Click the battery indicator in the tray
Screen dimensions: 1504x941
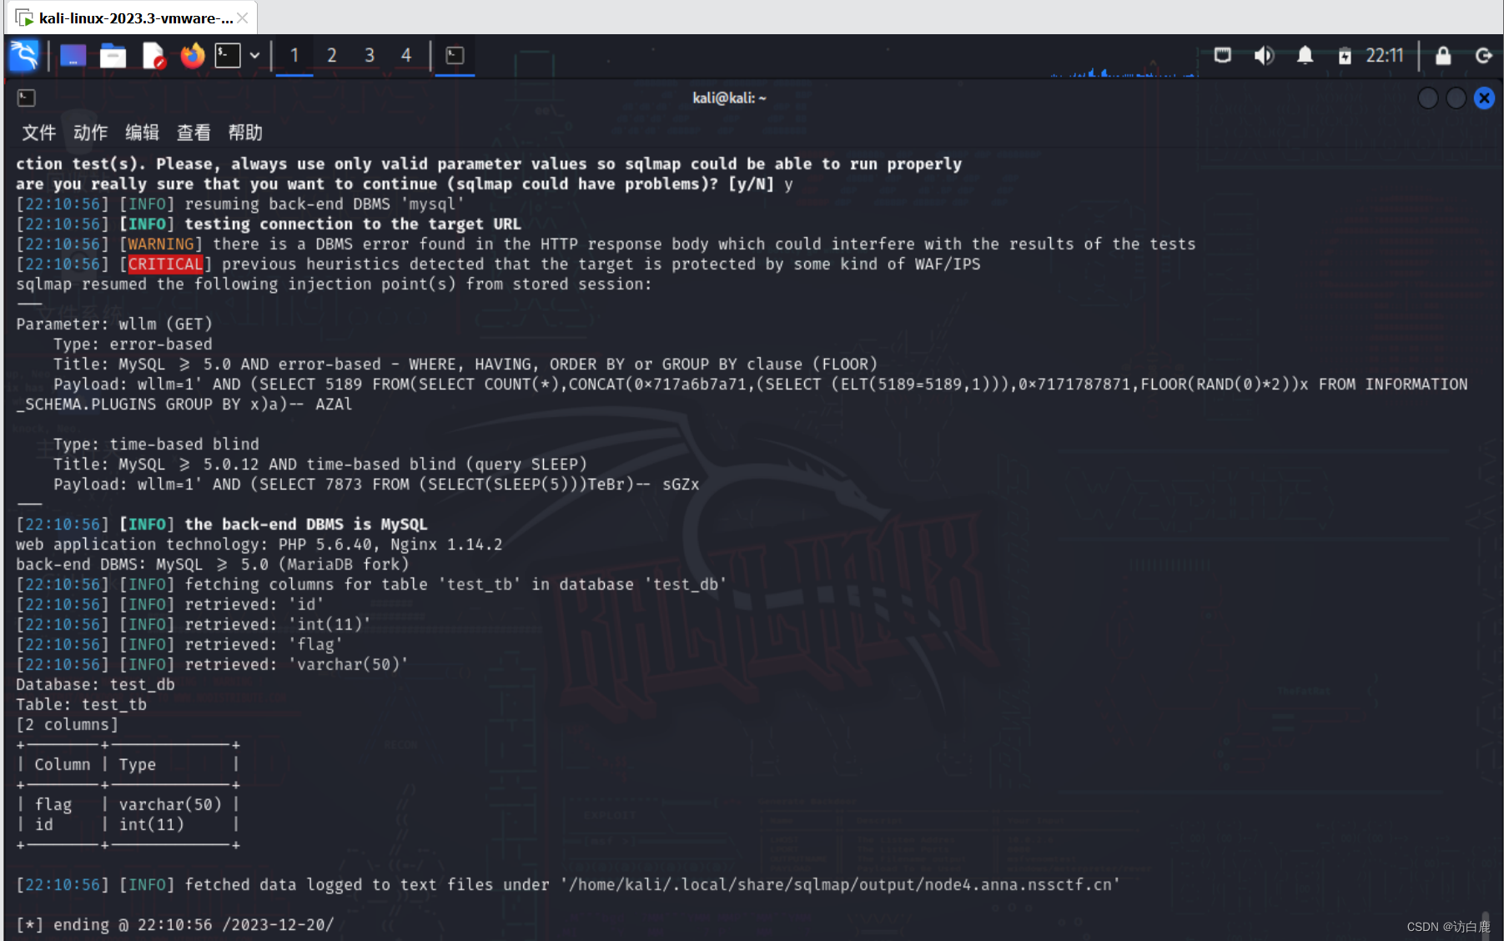pos(1345,56)
